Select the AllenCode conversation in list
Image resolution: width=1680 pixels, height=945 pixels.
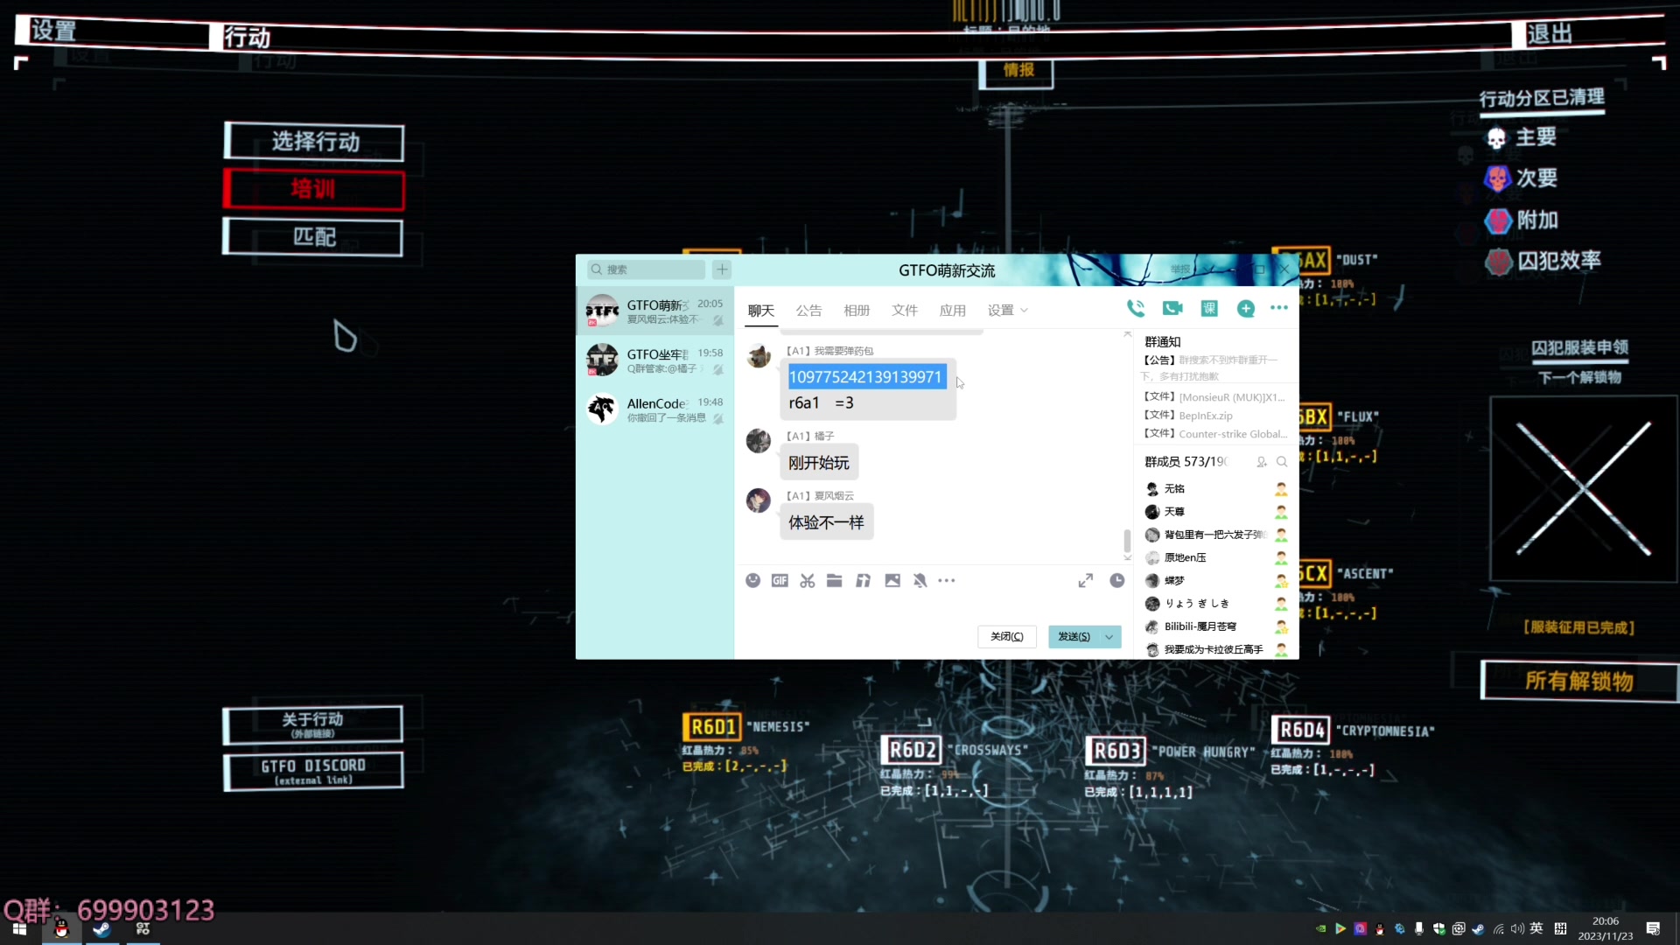654,409
